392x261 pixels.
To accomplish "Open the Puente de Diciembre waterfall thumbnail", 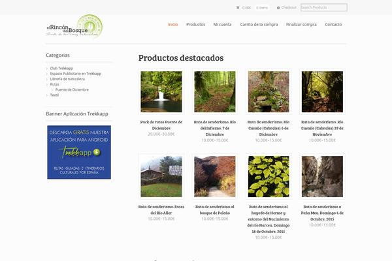I will (161, 92).
